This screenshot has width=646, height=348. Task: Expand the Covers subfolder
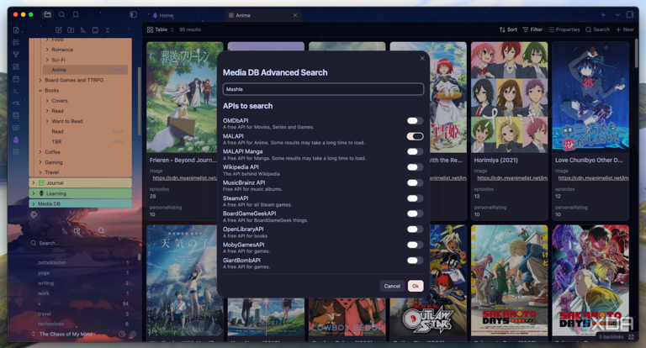[x=47, y=101]
